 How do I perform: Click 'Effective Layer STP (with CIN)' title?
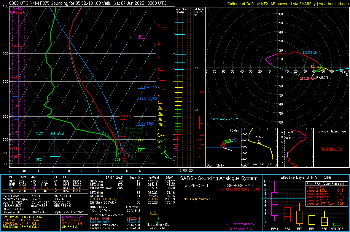pos(306,177)
